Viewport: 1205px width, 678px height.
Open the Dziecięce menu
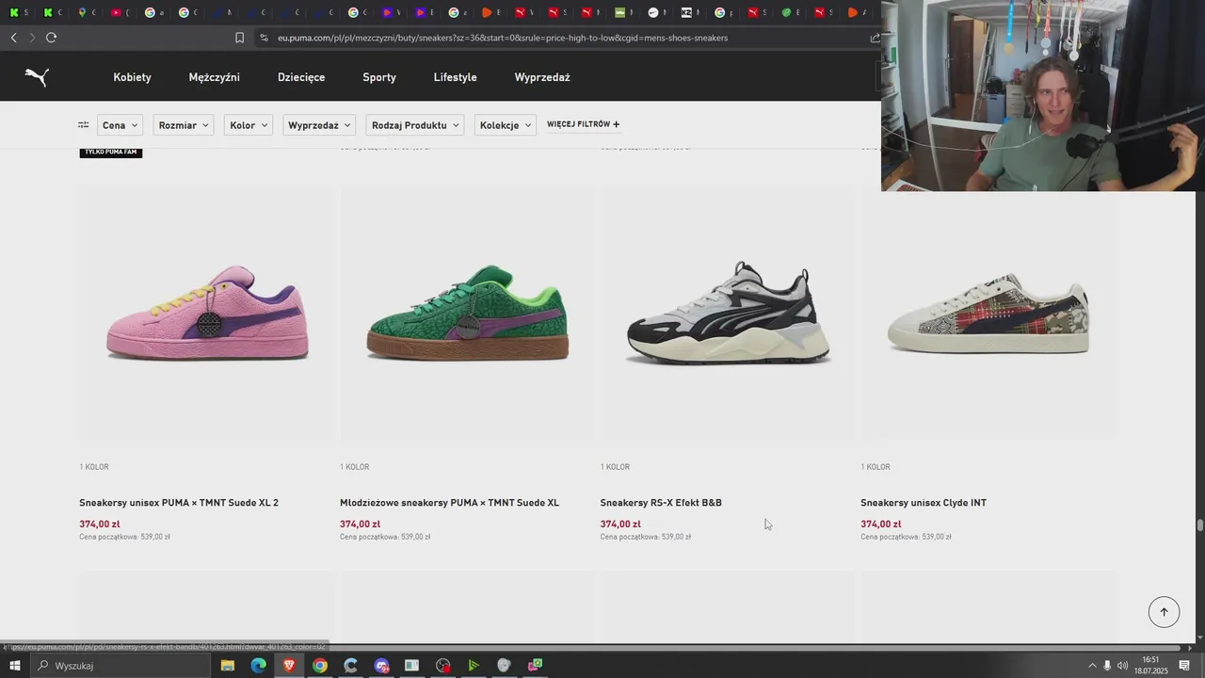click(301, 77)
